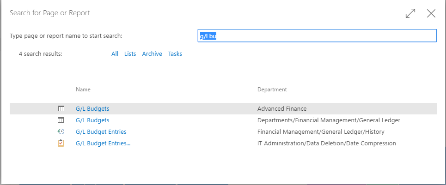Close the Search for Page or Report dialog
This screenshot has height=185, width=446.
click(x=431, y=13)
